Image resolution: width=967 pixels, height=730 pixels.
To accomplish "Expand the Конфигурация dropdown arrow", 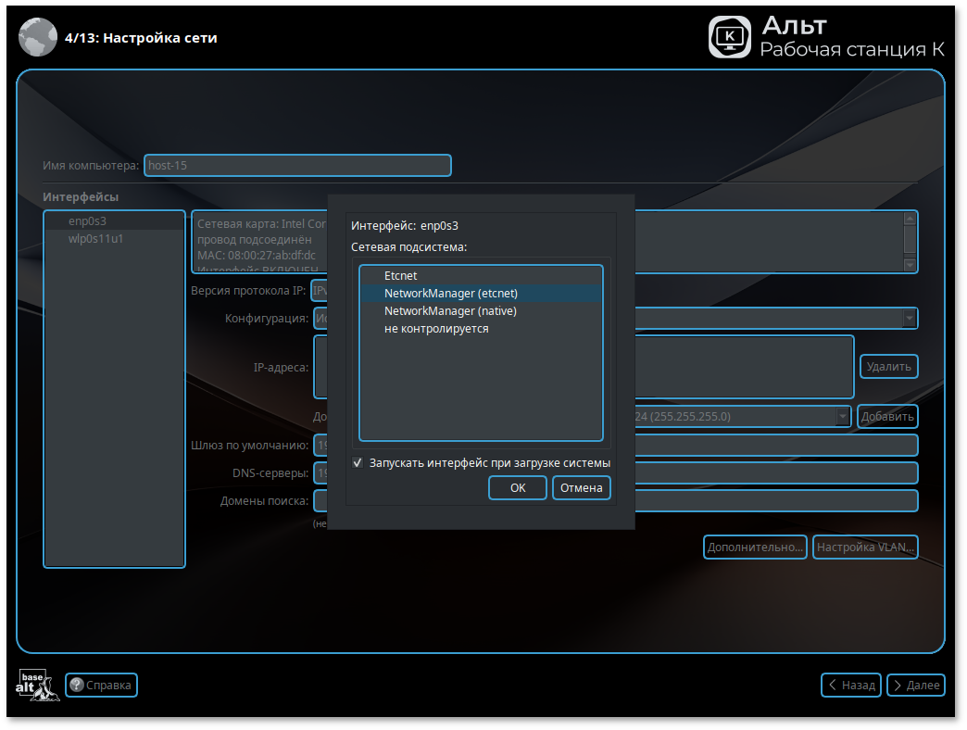I will pyautogui.click(x=909, y=319).
